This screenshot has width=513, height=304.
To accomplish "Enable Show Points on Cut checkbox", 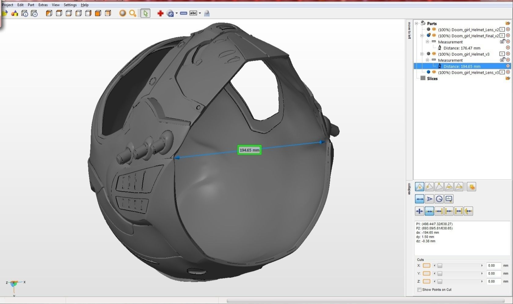I will [419, 290].
